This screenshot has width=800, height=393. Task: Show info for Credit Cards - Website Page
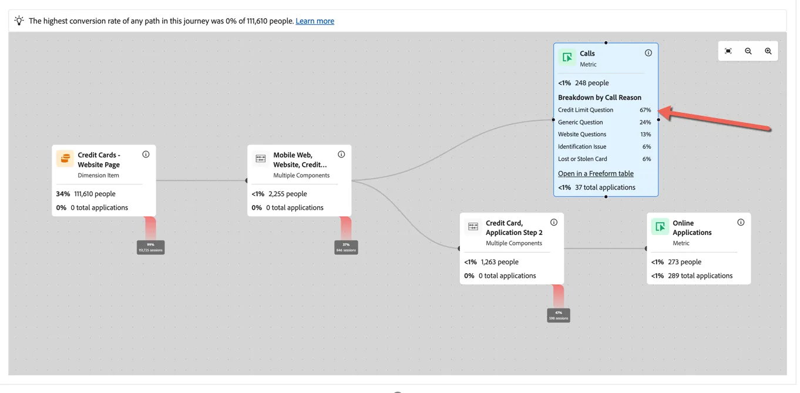[x=146, y=154]
